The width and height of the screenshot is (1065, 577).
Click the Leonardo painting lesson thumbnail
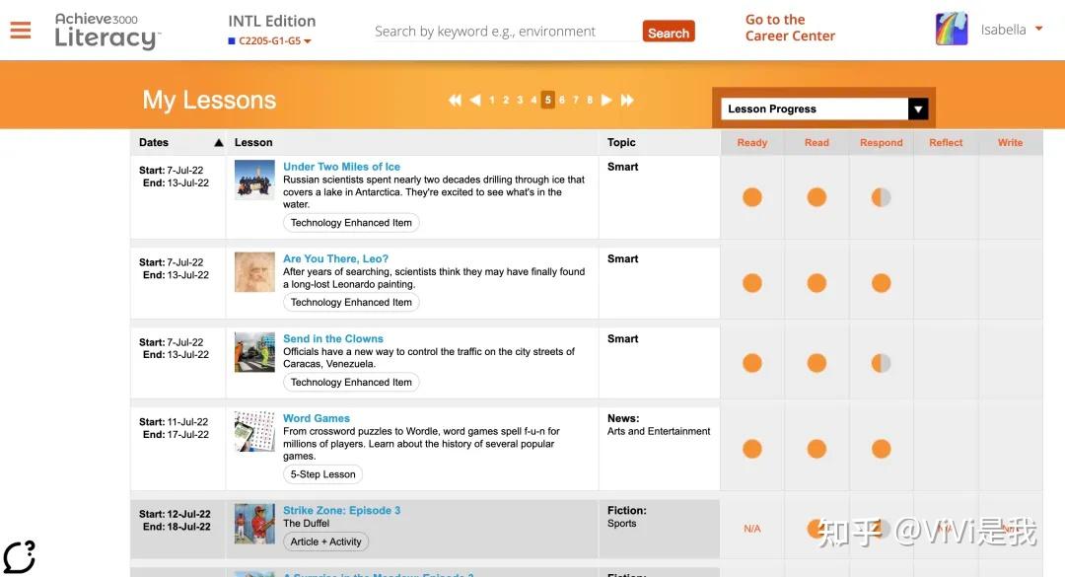click(254, 272)
